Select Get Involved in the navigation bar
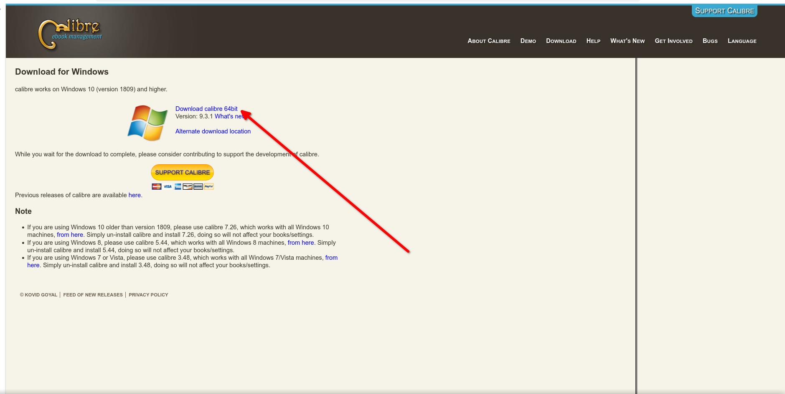785x394 pixels. pyautogui.click(x=673, y=41)
